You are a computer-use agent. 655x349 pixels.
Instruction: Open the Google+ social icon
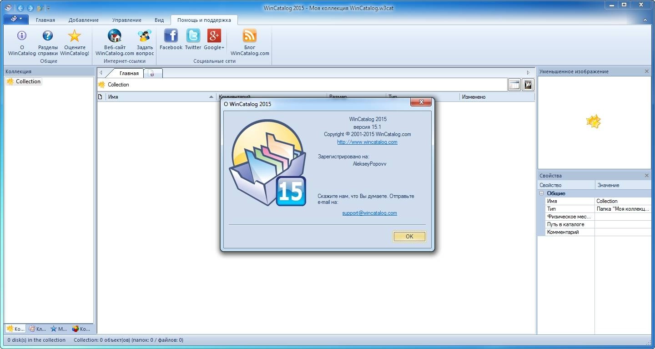tap(214, 40)
